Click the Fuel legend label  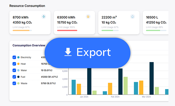[23, 77]
